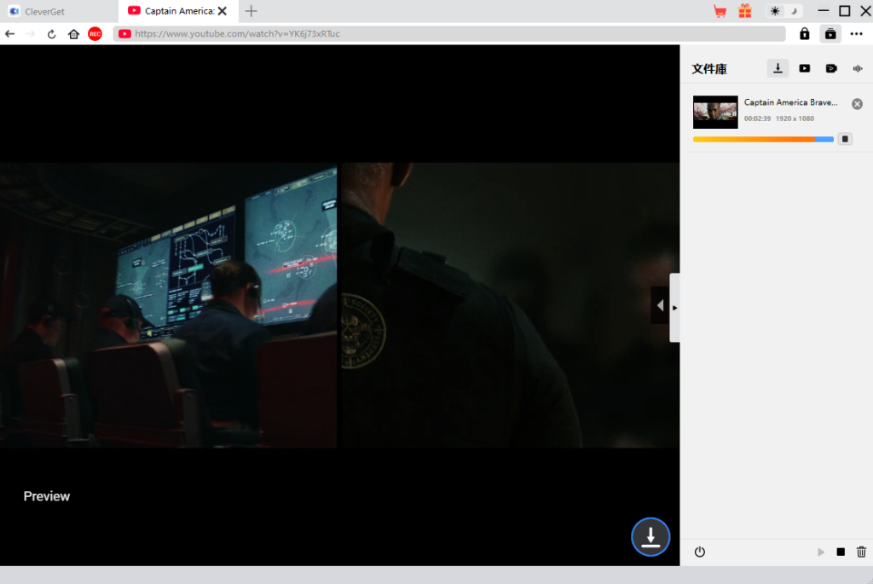The height and width of the screenshot is (584, 873).
Task: Collapse the library side panel arrow
Action: [x=675, y=308]
